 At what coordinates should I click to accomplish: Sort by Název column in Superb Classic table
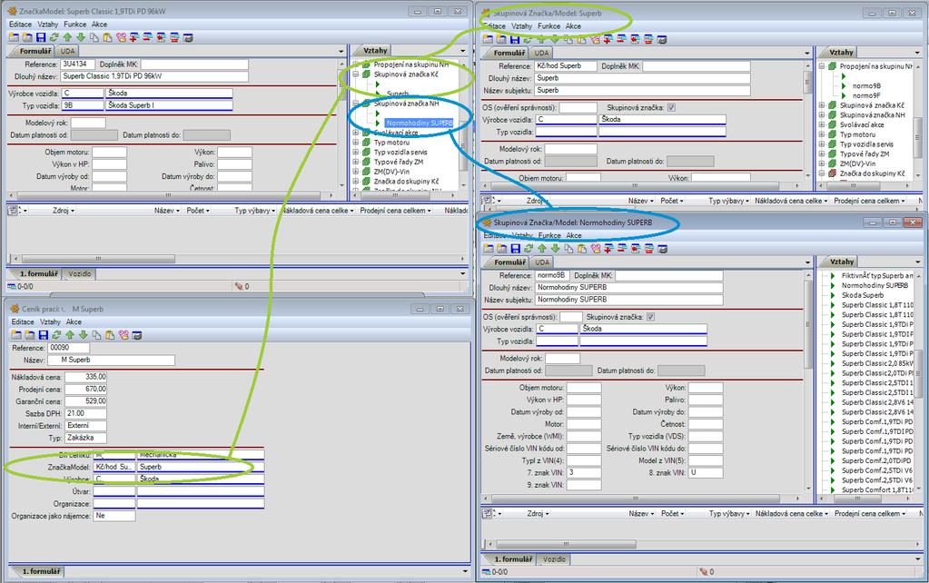[166, 211]
